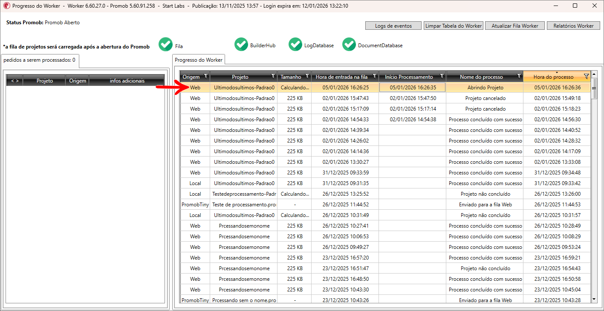Open filter for Nome do processo column
The image size is (604, 311).
(x=519, y=76)
